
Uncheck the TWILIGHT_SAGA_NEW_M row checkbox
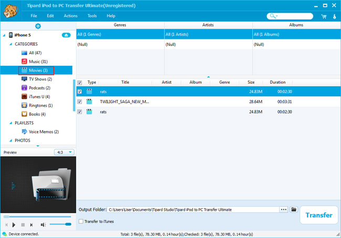tap(80, 101)
